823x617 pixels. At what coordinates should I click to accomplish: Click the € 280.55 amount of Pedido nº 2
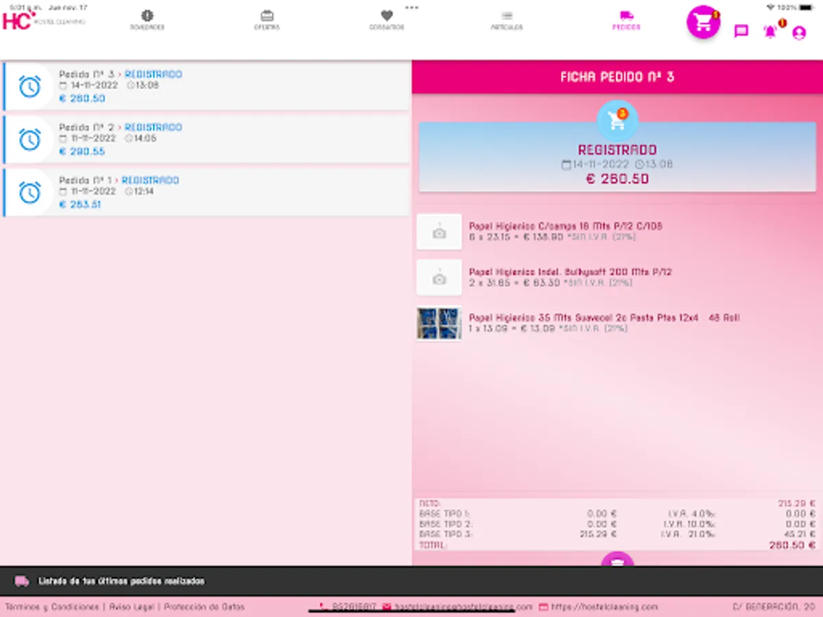(82, 152)
